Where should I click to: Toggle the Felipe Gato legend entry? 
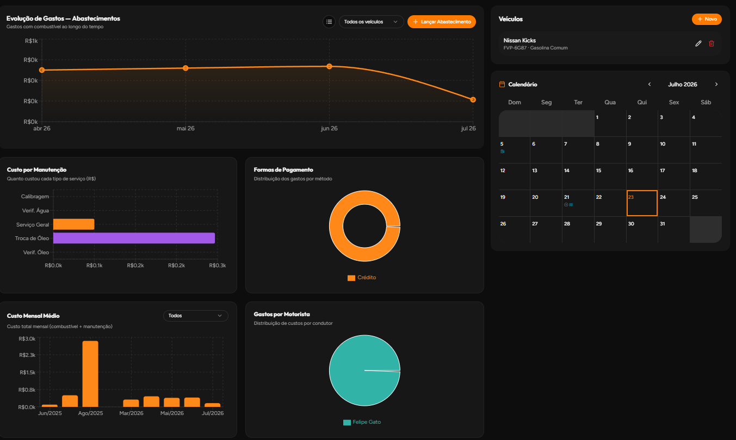click(x=362, y=422)
